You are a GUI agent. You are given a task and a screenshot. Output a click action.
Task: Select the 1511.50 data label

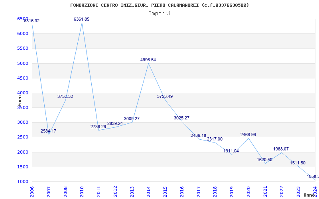(x=297, y=163)
